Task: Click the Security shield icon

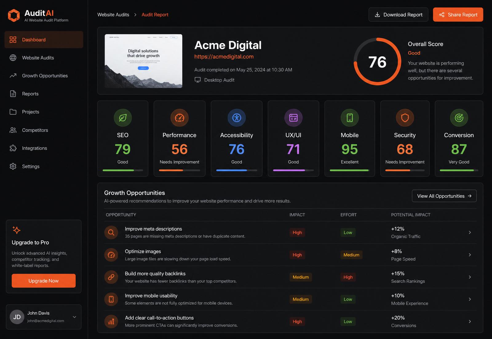Action: (405, 118)
